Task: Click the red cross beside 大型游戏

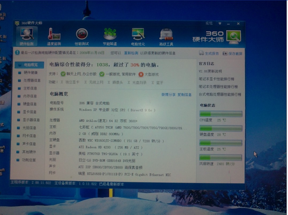Action: click(x=141, y=74)
